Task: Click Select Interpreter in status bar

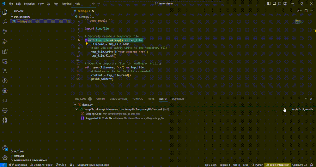Action: pyautogui.click(x=278, y=165)
